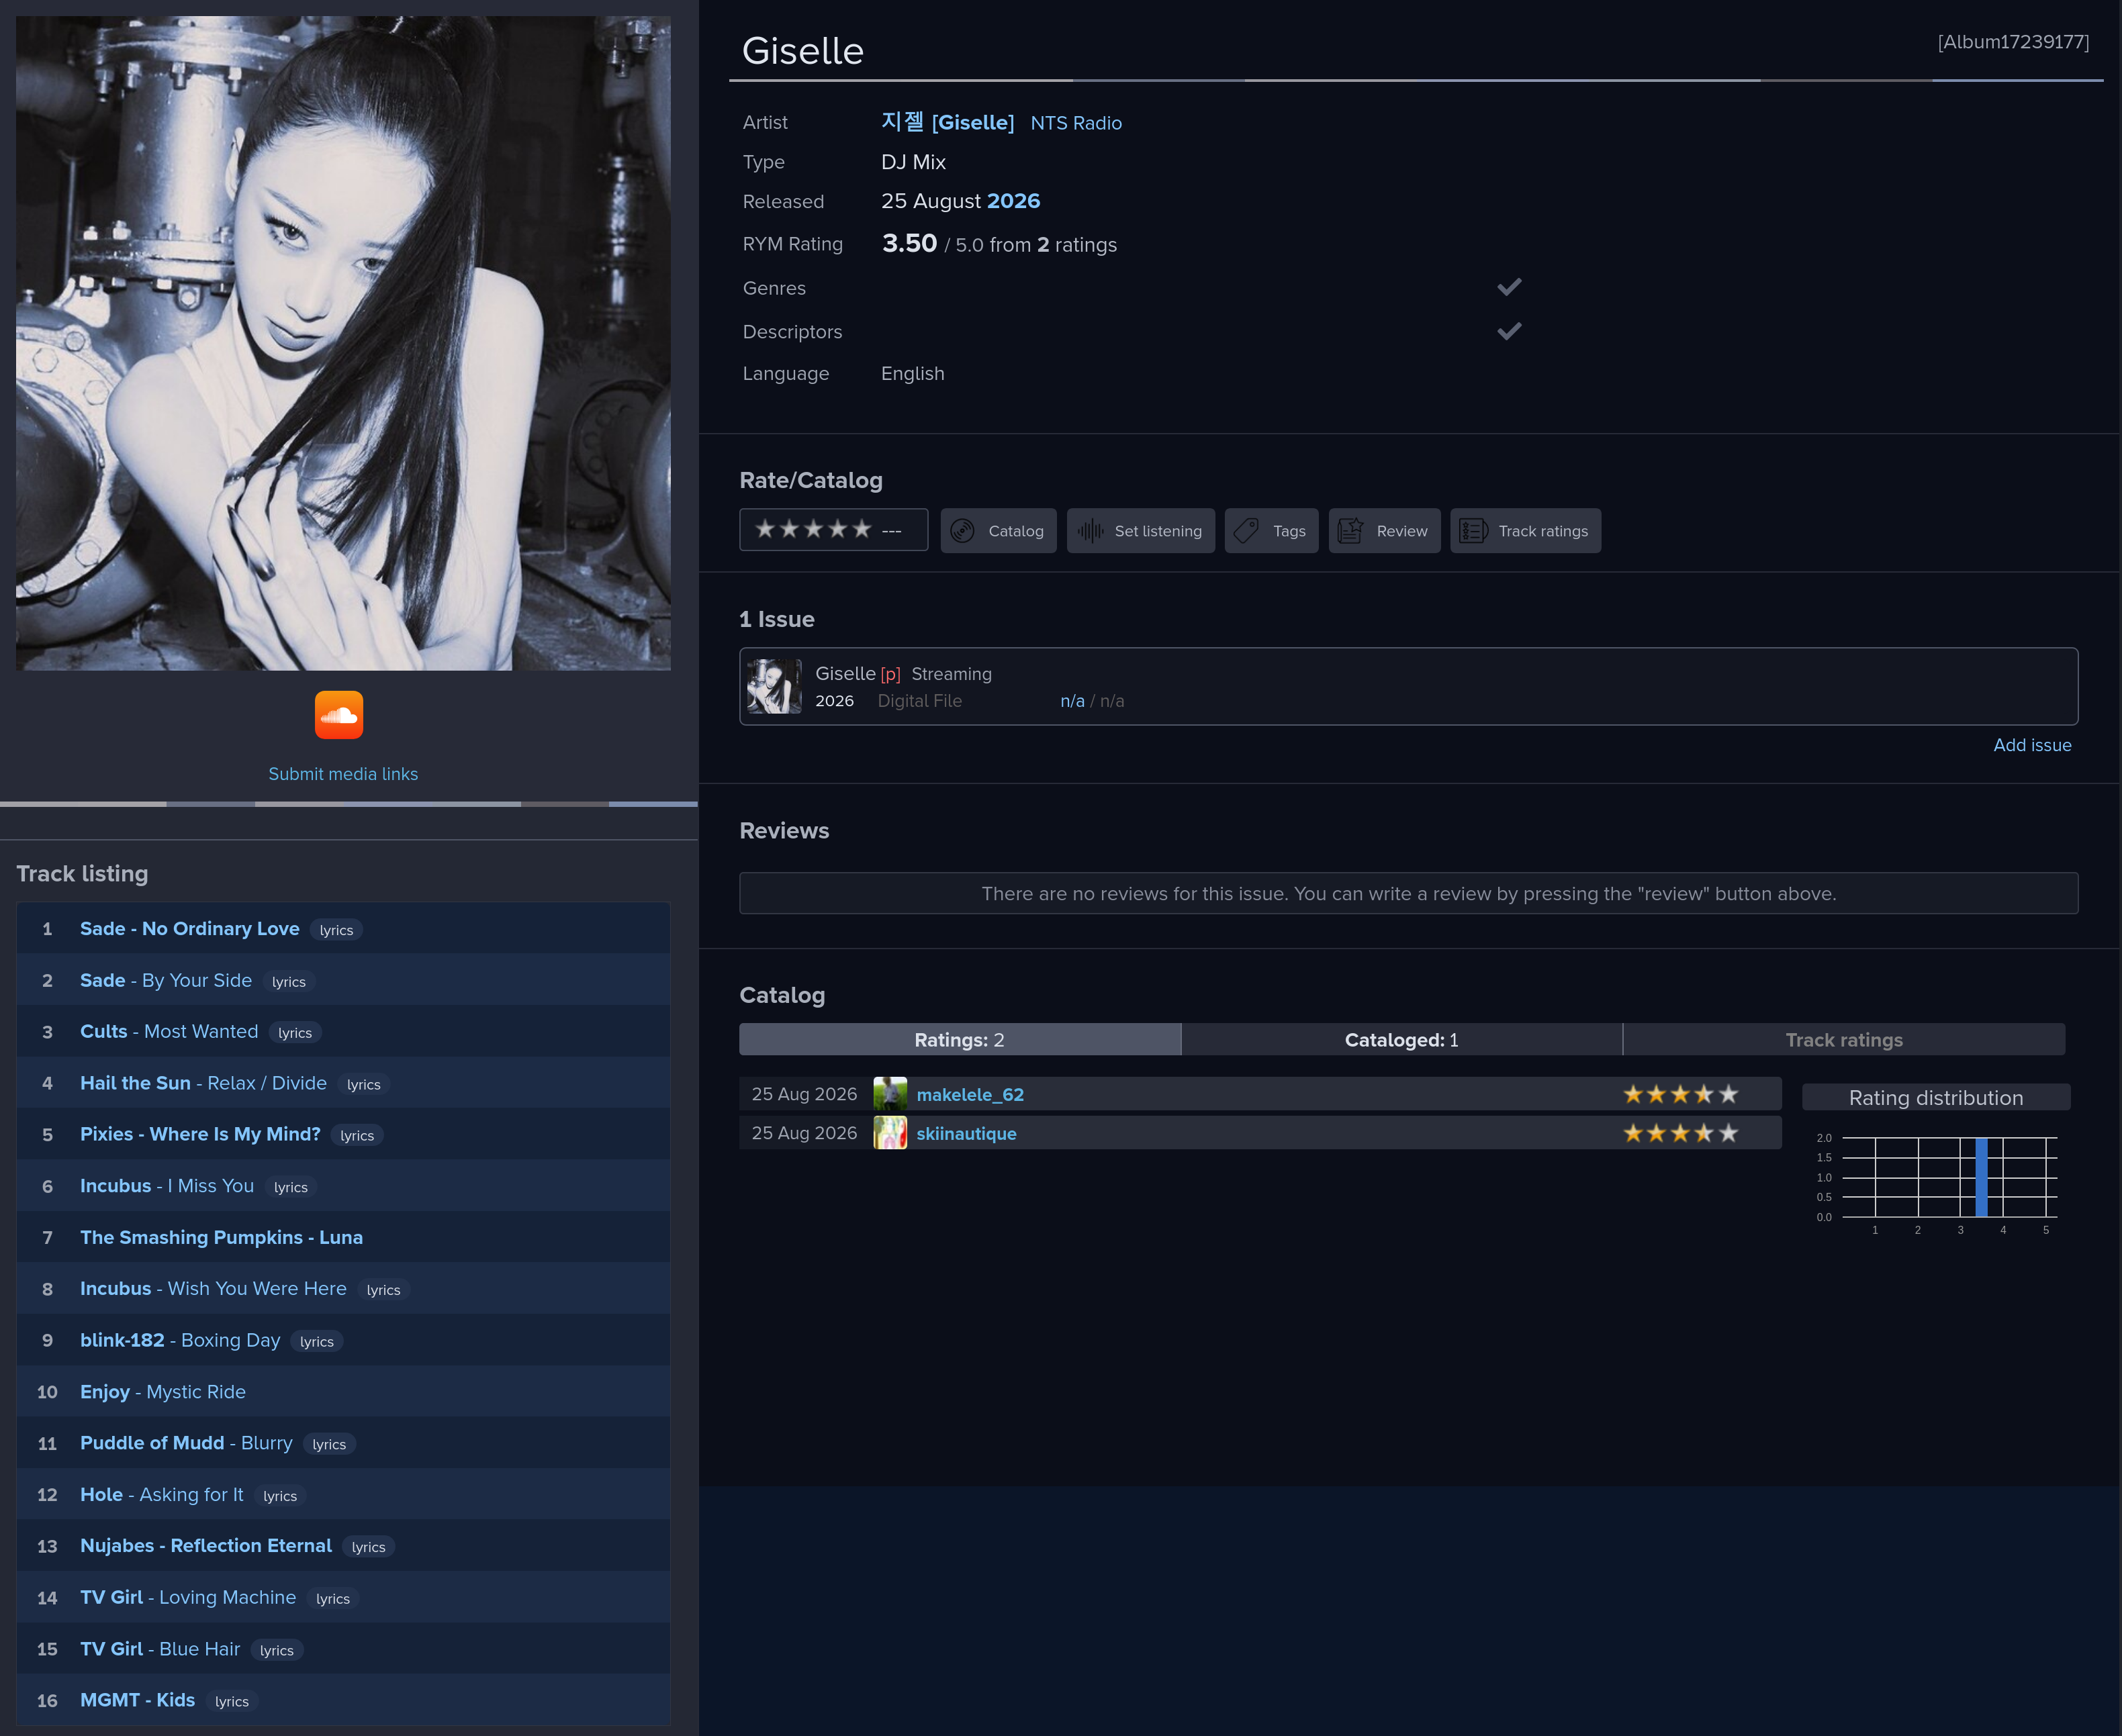This screenshot has width=2122, height=1736.
Task: Click the Track ratings list icon
Action: (1473, 531)
